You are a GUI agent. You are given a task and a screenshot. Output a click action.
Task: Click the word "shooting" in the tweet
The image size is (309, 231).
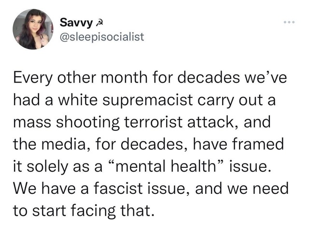pos(88,122)
